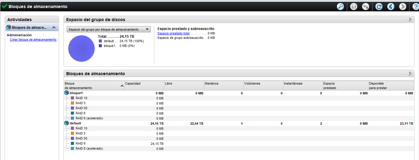Click the pie chart of pool space
419x160 pixels.
click(x=81, y=49)
